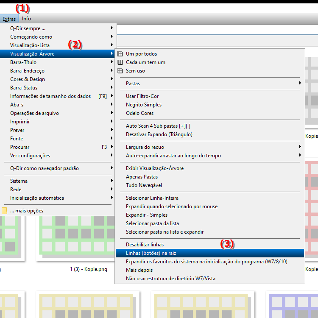Screen dimensions: 318x318
Task: Open 'Inicialização automática' submenu
Action: coord(57,198)
